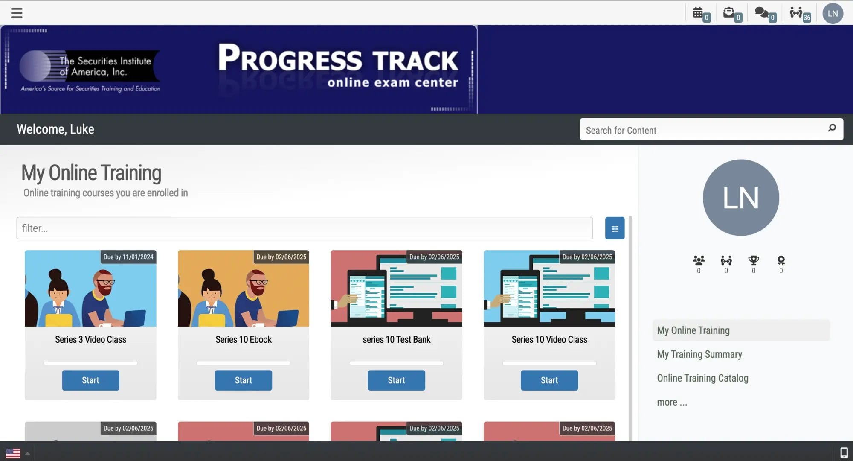Expand My Training Summary section

click(x=699, y=353)
